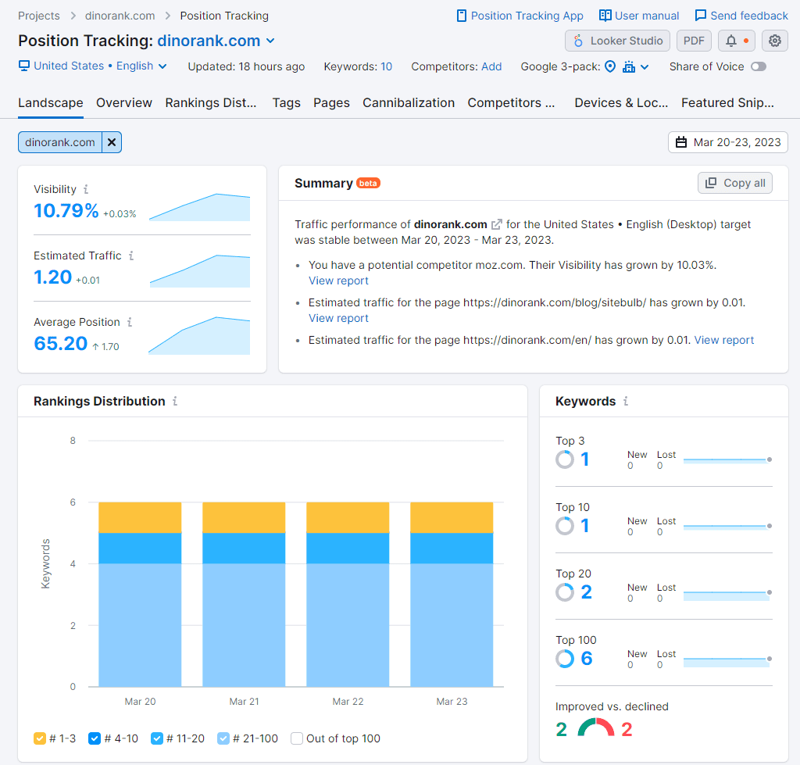
Task: Go to the Tags tab
Action: pos(286,102)
